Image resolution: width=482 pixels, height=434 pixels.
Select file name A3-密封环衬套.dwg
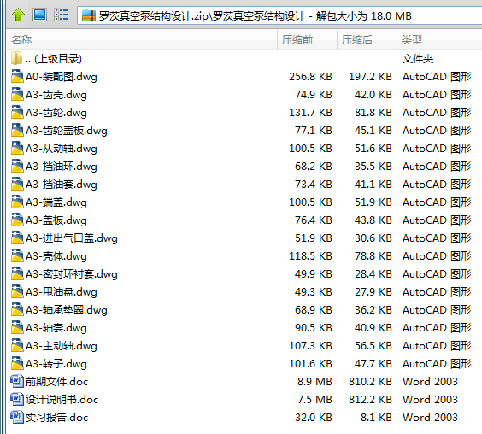tap(72, 274)
